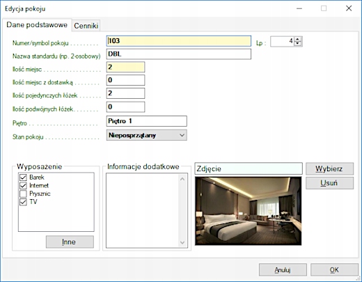
Task: Click the Wybierz photo button
Action: click(329, 169)
